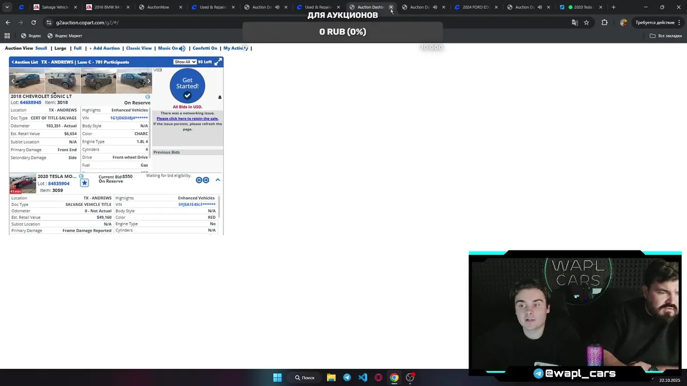
Task: Click the Get Started button
Action: pos(187,86)
